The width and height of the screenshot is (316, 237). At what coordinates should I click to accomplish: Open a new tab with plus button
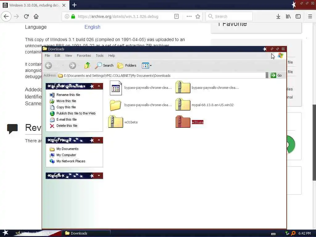(x=74, y=5)
